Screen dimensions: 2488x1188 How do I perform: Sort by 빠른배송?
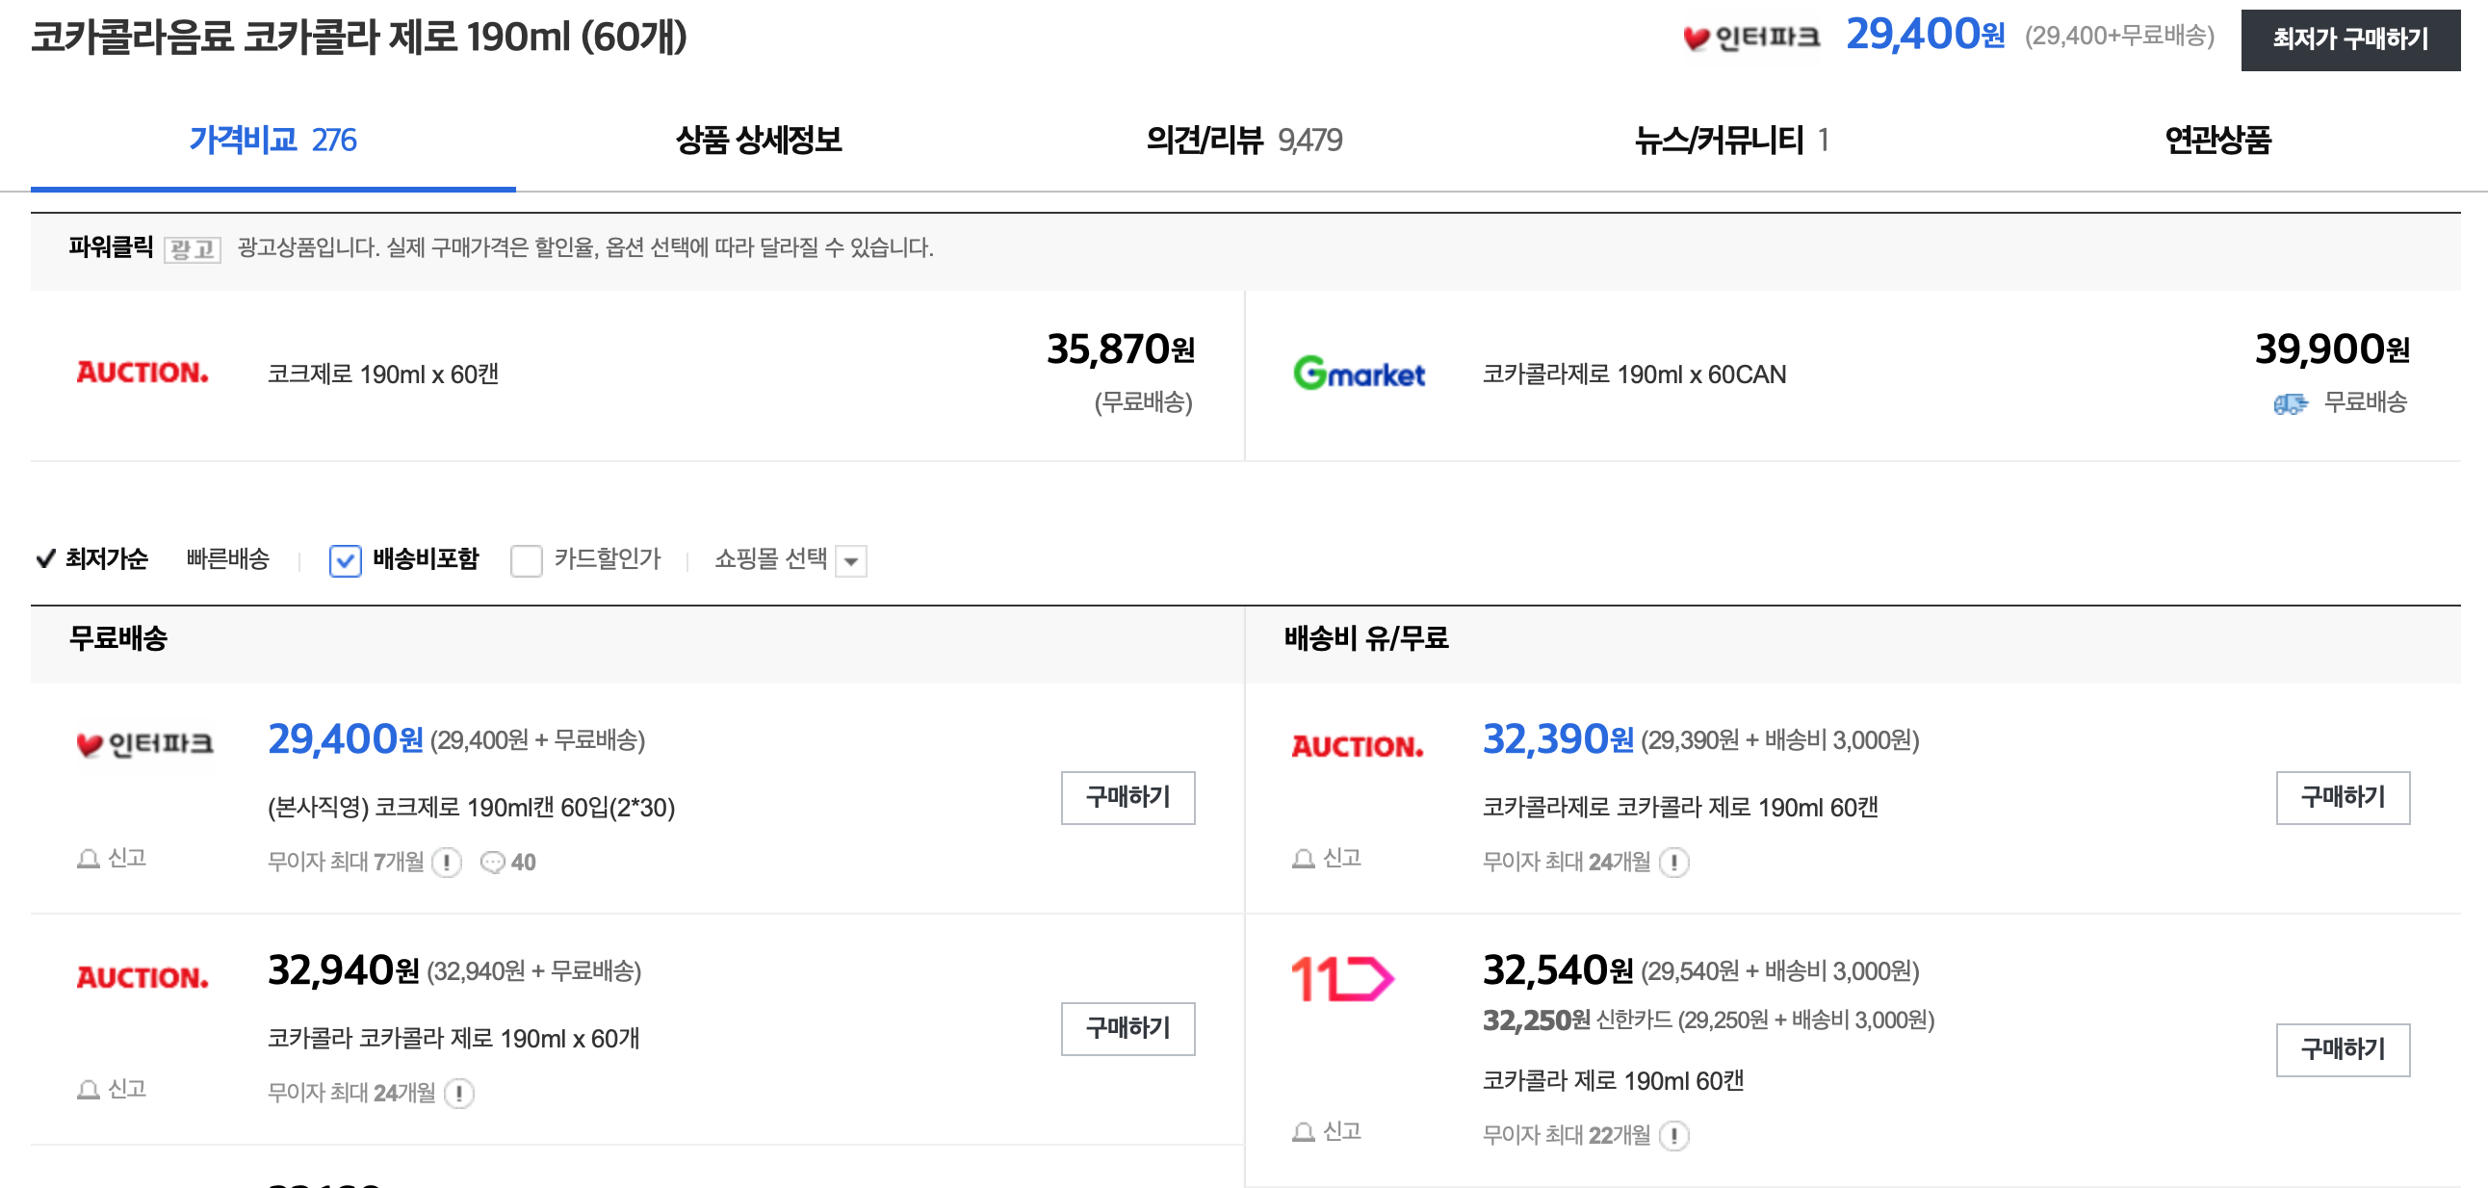click(228, 558)
